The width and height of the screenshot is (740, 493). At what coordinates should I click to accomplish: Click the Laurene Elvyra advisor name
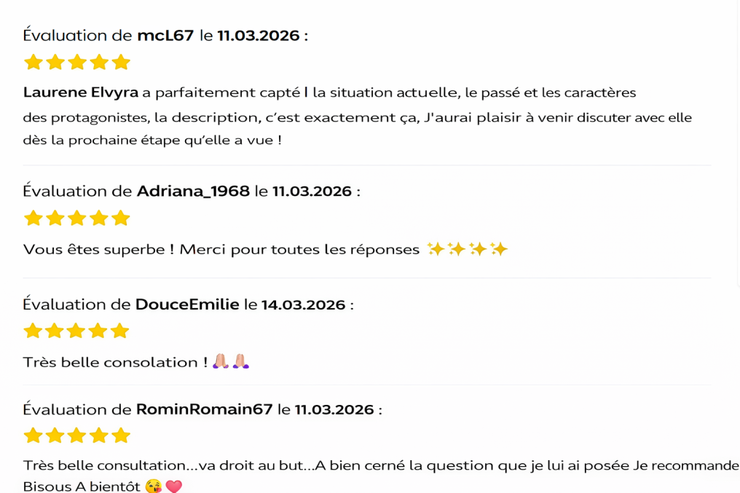point(81,92)
